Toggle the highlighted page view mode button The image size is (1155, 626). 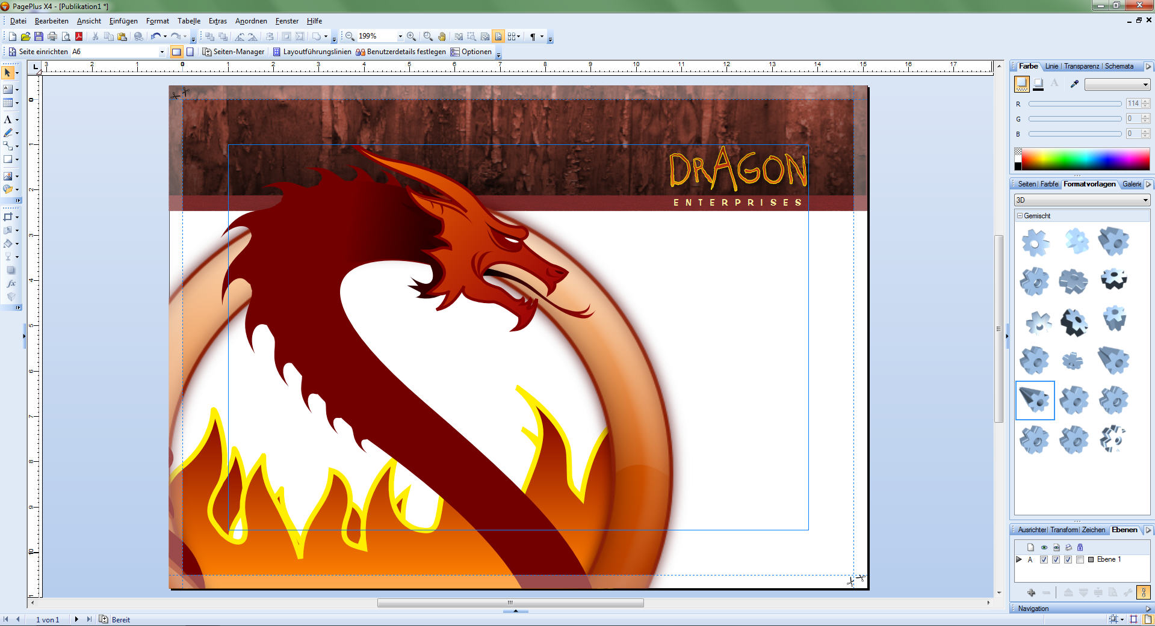(498, 36)
